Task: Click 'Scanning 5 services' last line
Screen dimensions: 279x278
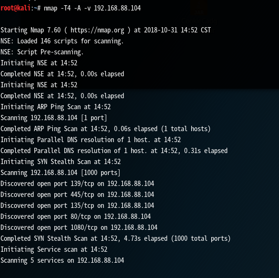Action: click(x=62, y=260)
